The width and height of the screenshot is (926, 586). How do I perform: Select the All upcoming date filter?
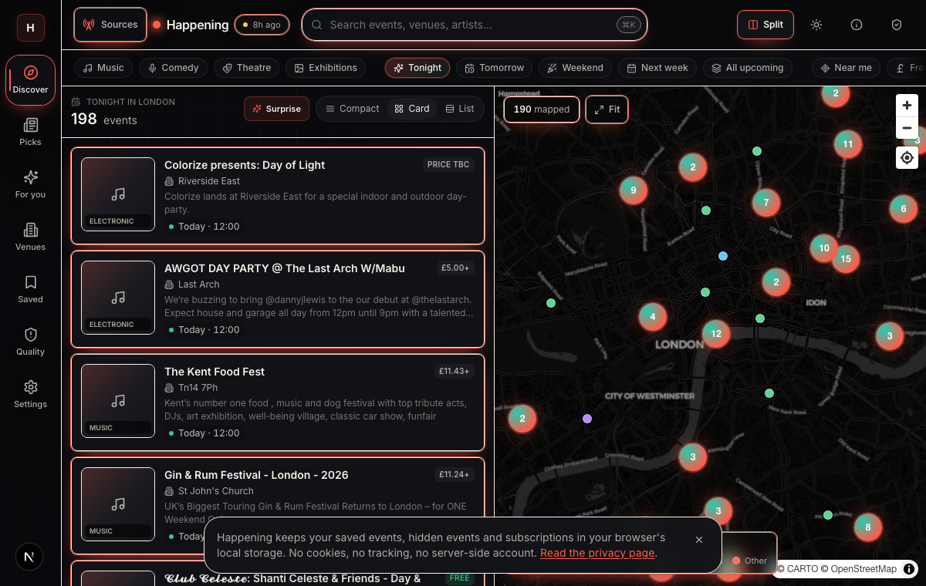[x=748, y=68]
